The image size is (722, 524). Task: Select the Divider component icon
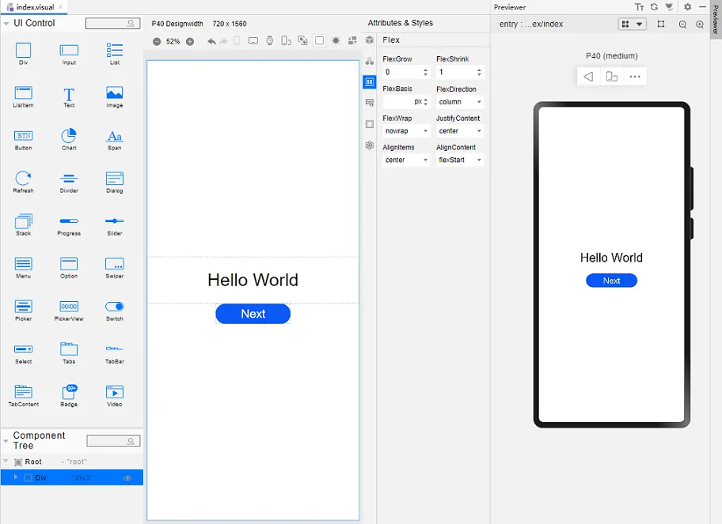click(69, 179)
